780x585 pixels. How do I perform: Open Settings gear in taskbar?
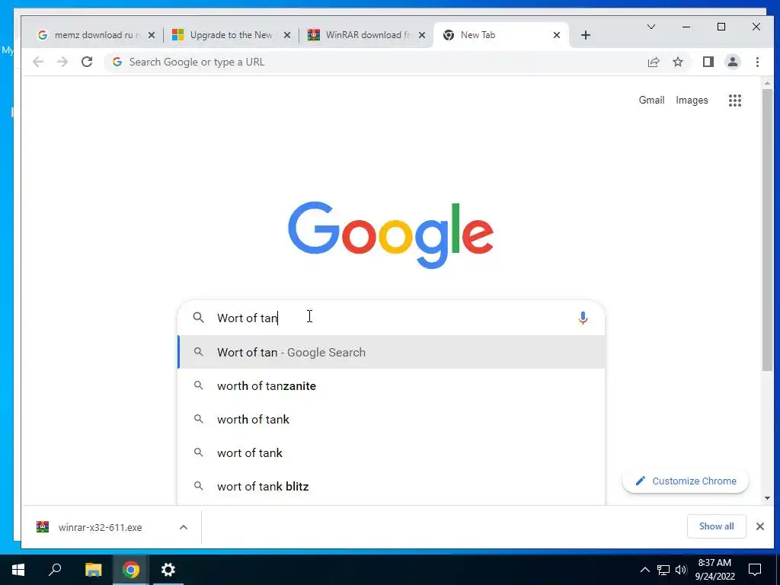168,570
